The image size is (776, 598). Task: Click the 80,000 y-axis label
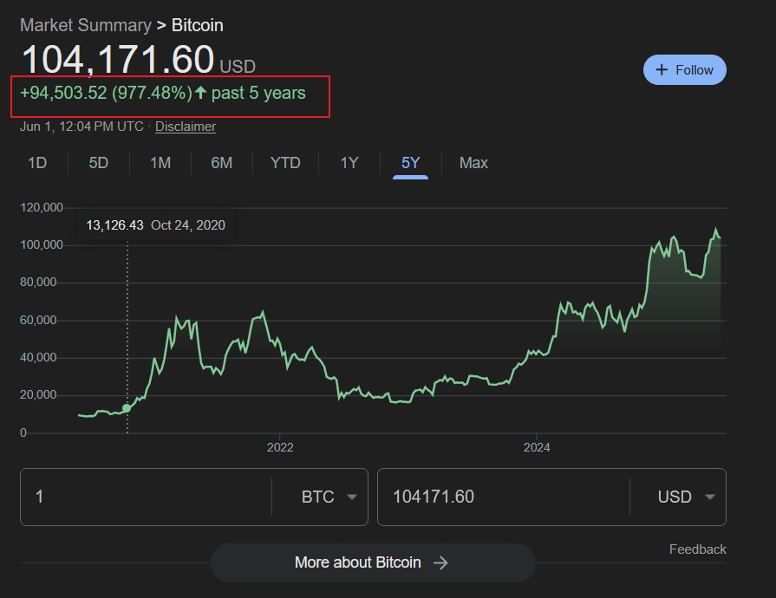click(x=38, y=283)
